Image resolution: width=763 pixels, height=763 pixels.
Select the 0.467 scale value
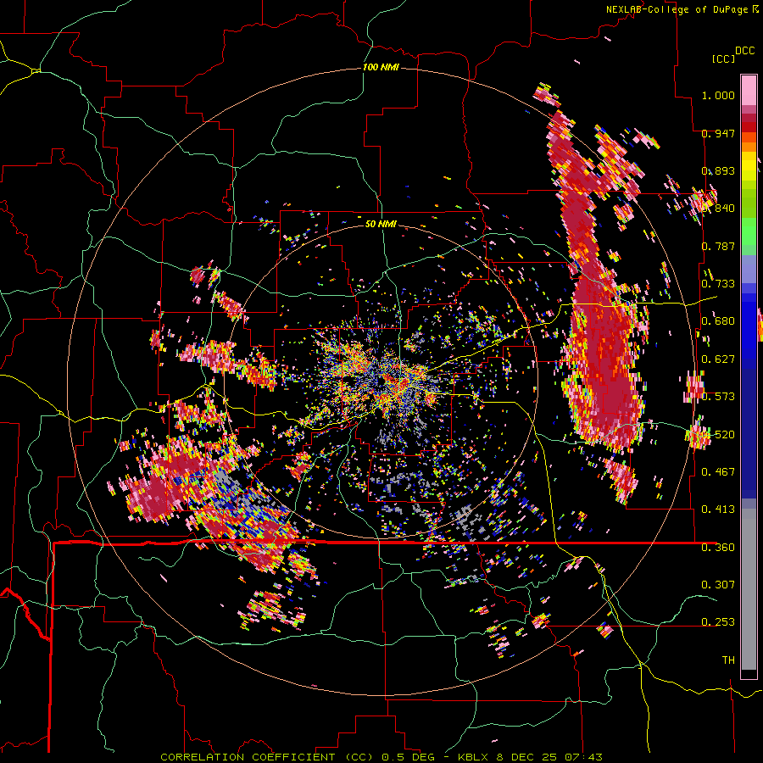pos(718,472)
